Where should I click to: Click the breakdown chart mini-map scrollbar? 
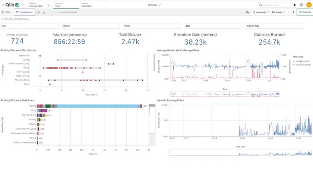152,119
